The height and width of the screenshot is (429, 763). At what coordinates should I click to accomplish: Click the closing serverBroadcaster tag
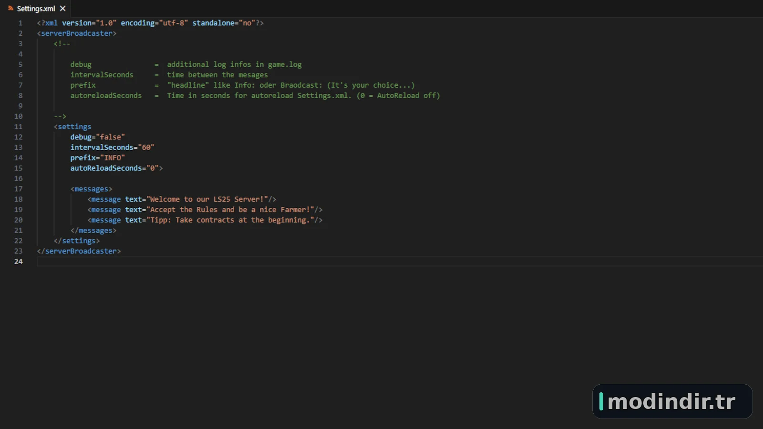pos(79,251)
